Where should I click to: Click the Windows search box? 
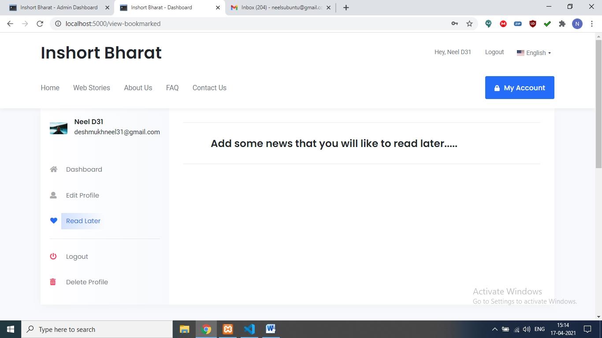click(97, 329)
